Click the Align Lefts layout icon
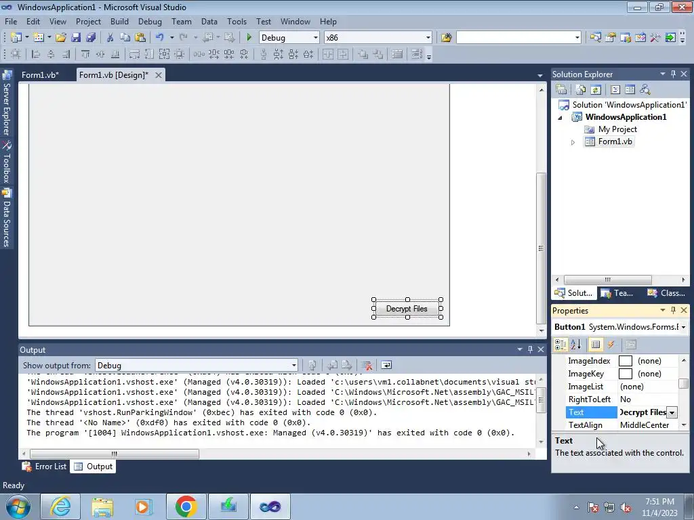694x520 pixels. (35, 54)
